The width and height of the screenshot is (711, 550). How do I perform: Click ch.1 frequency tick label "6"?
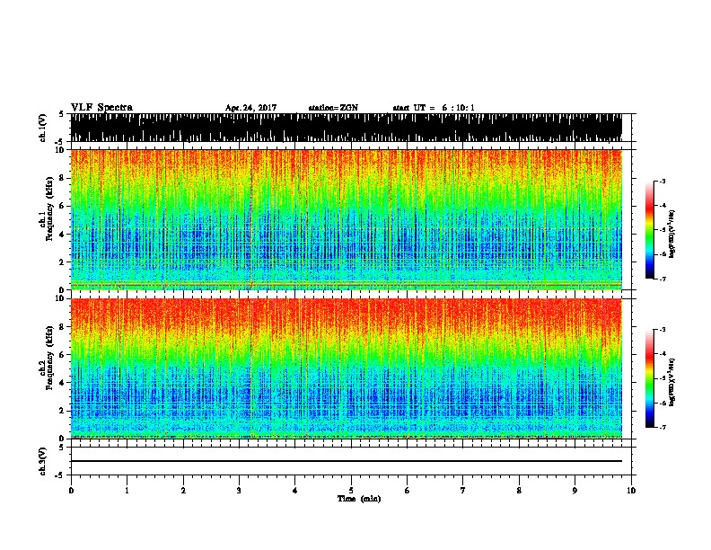coord(62,207)
